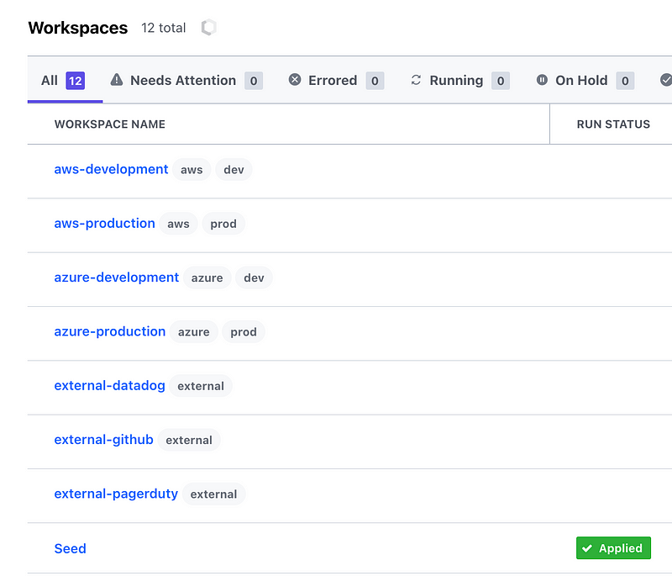The width and height of the screenshot is (672, 576).
Task: Click the prod tag on aws-production
Action: 223,224
